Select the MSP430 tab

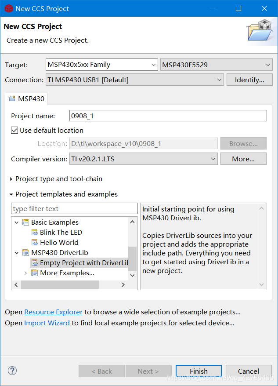click(27, 99)
